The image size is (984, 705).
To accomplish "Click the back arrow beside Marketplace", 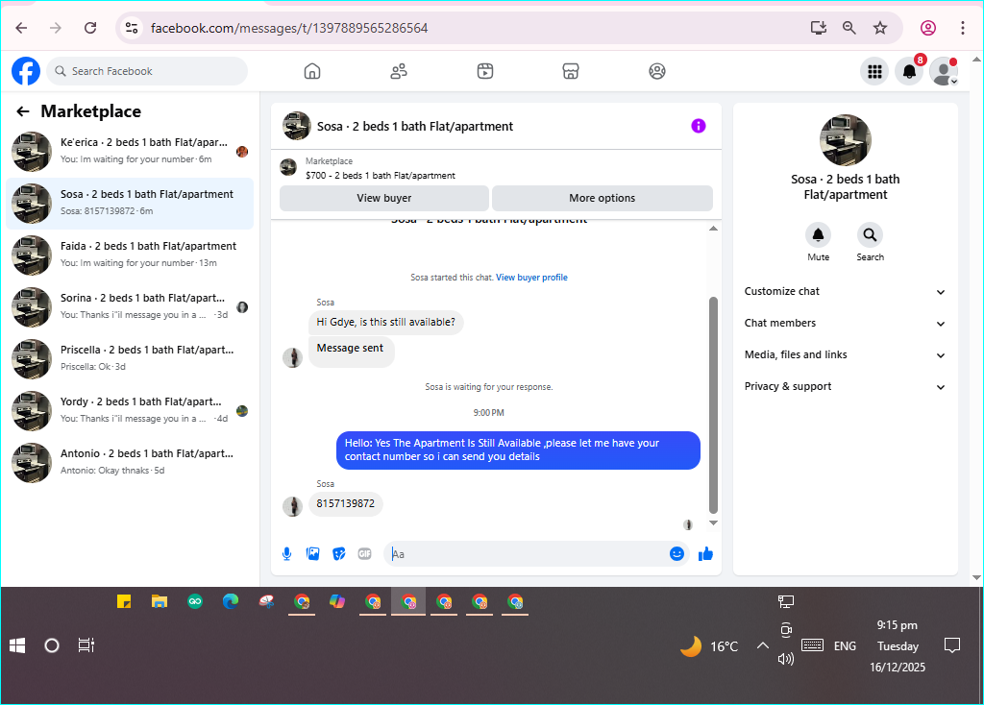I will 23,111.
